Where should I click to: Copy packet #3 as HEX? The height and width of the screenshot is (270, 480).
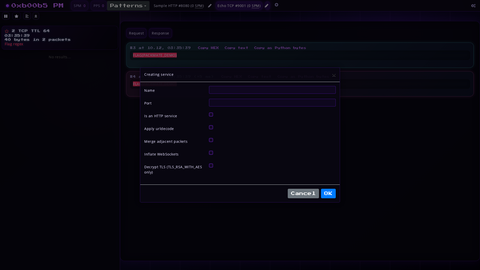[208, 47]
